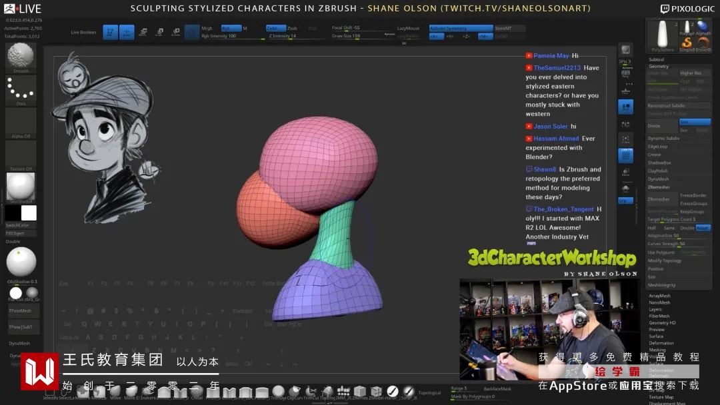This screenshot has height=405, width=720.
Task: Expand the Modify Topology section
Action: click(x=665, y=260)
